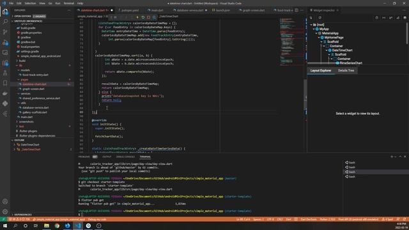
Task: Select the Layout Explorer tab
Action: pyautogui.click(x=321, y=70)
